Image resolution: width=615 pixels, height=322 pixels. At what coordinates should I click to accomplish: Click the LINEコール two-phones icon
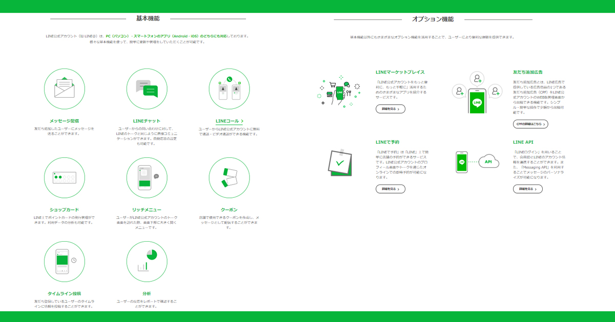229,89
